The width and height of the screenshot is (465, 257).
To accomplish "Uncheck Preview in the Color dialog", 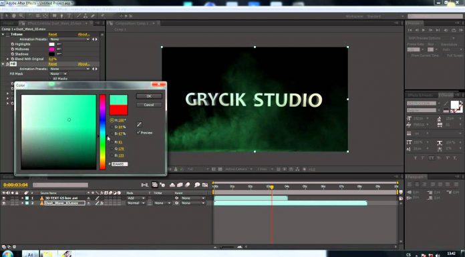I will coord(138,132).
